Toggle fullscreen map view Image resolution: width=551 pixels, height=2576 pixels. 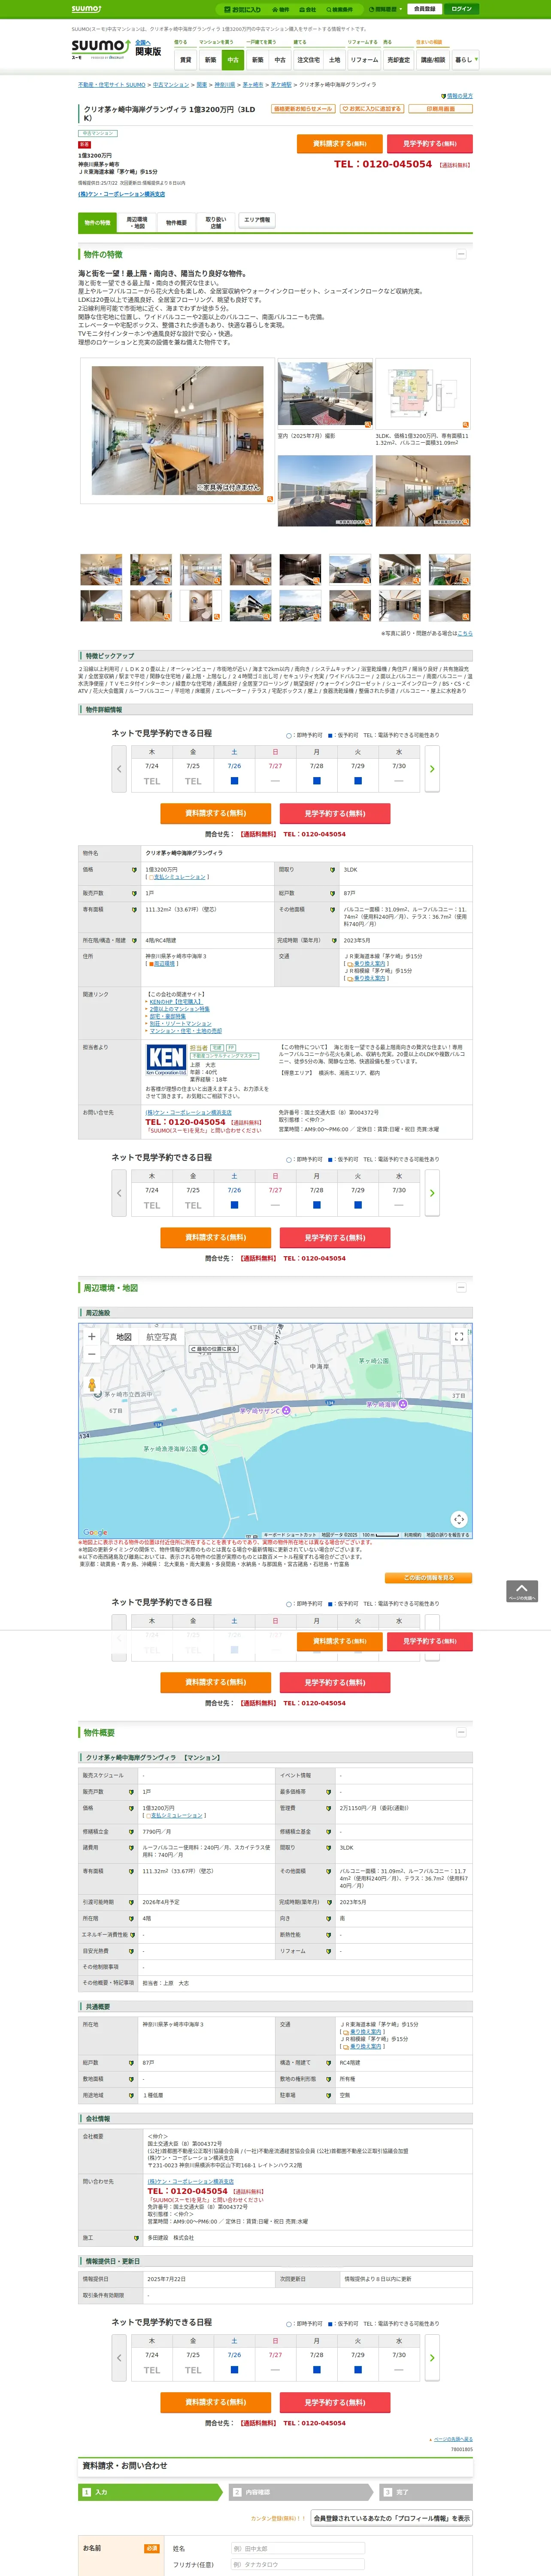point(459,1336)
